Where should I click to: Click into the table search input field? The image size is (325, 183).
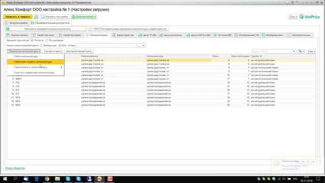pos(272,51)
